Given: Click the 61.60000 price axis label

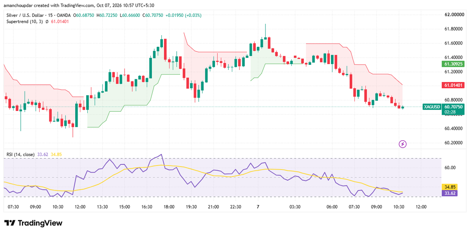Looking at the screenshot, I should [x=454, y=43].
